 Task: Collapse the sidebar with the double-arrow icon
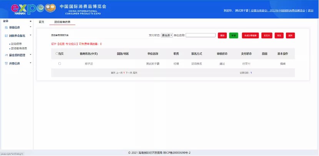point(30,21)
